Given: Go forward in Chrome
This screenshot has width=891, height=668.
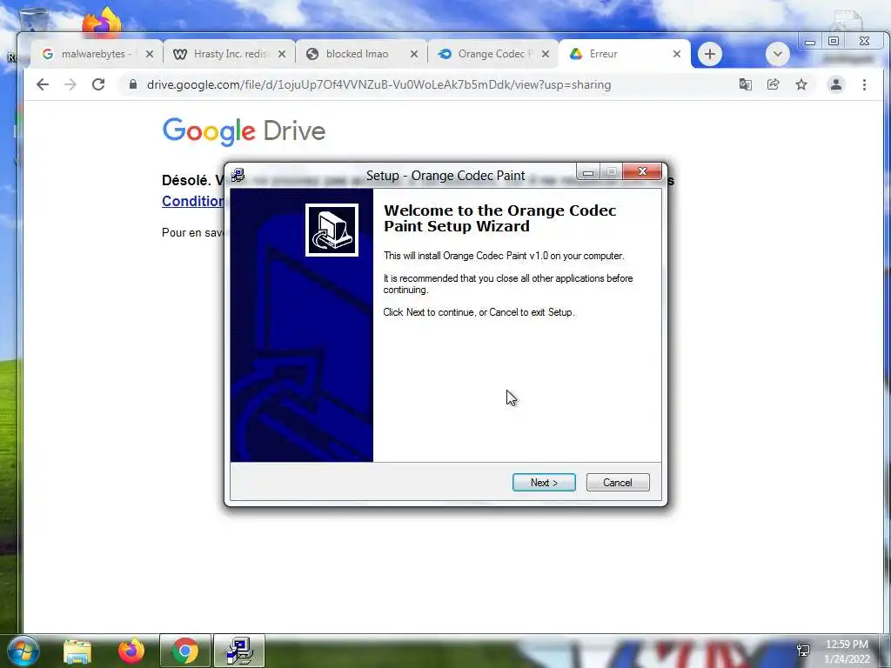Looking at the screenshot, I should (x=70, y=84).
